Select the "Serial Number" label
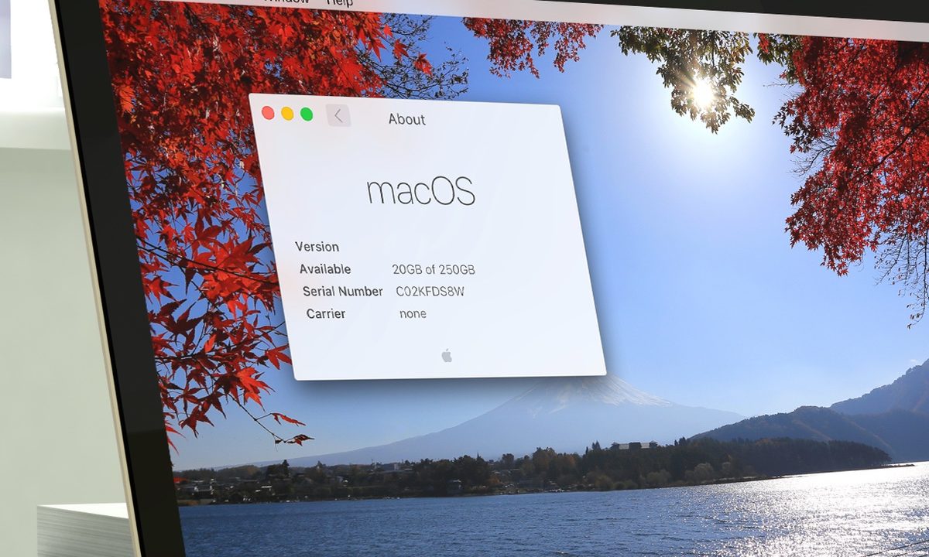The height and width of the screenshot is (557, 929). pyautogui.click(x=342, y=292)
